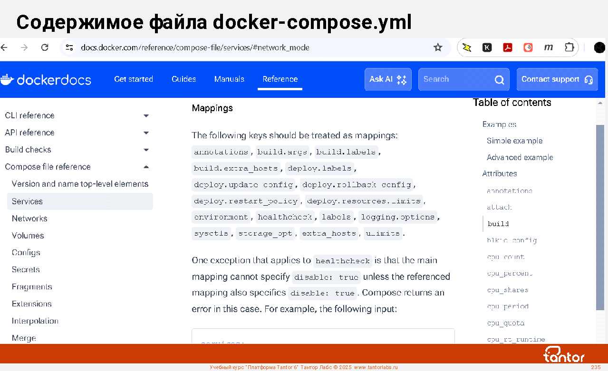608x371 pixels.
Task: Click the black K extension icon
Action: (487, 48)
